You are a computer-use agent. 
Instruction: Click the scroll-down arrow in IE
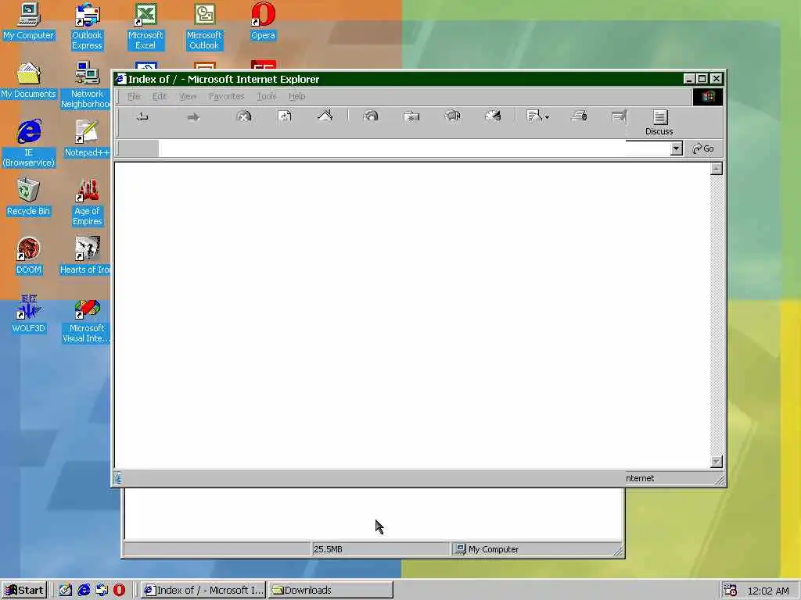(x=717, y=461)
